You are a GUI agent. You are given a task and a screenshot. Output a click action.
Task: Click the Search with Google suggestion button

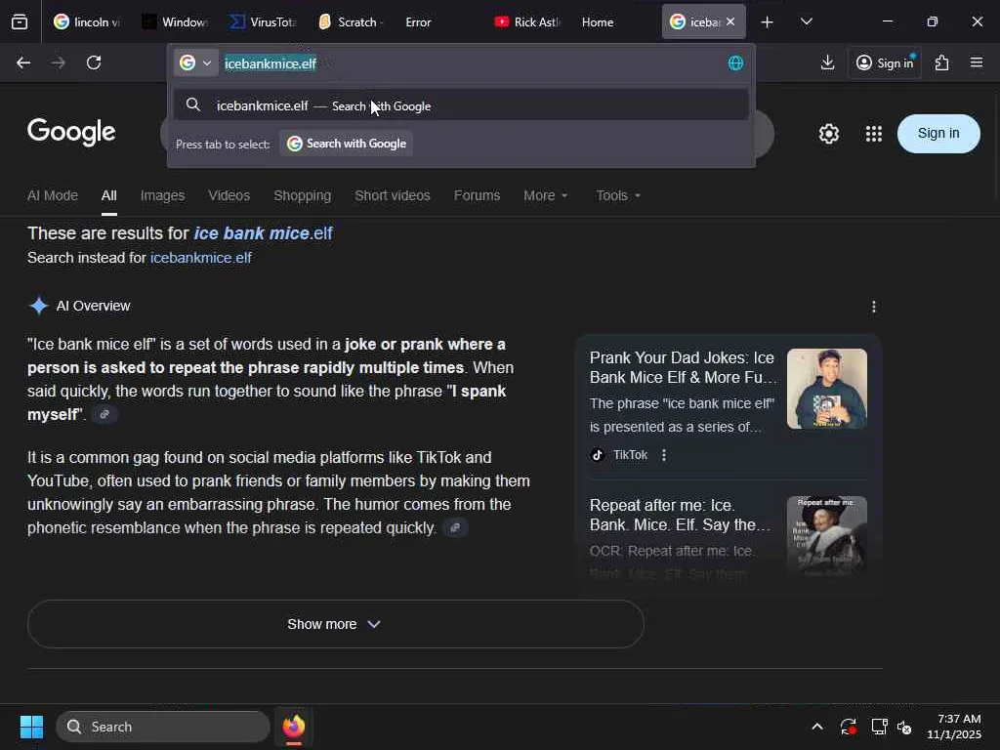tap(347, 144)
